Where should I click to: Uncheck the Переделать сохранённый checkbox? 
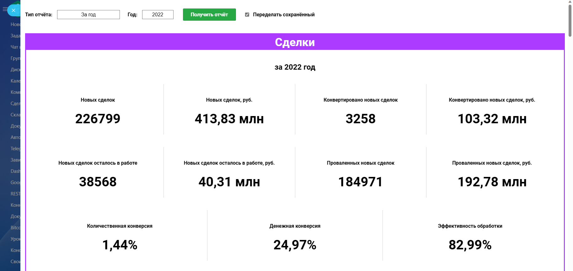247,15
